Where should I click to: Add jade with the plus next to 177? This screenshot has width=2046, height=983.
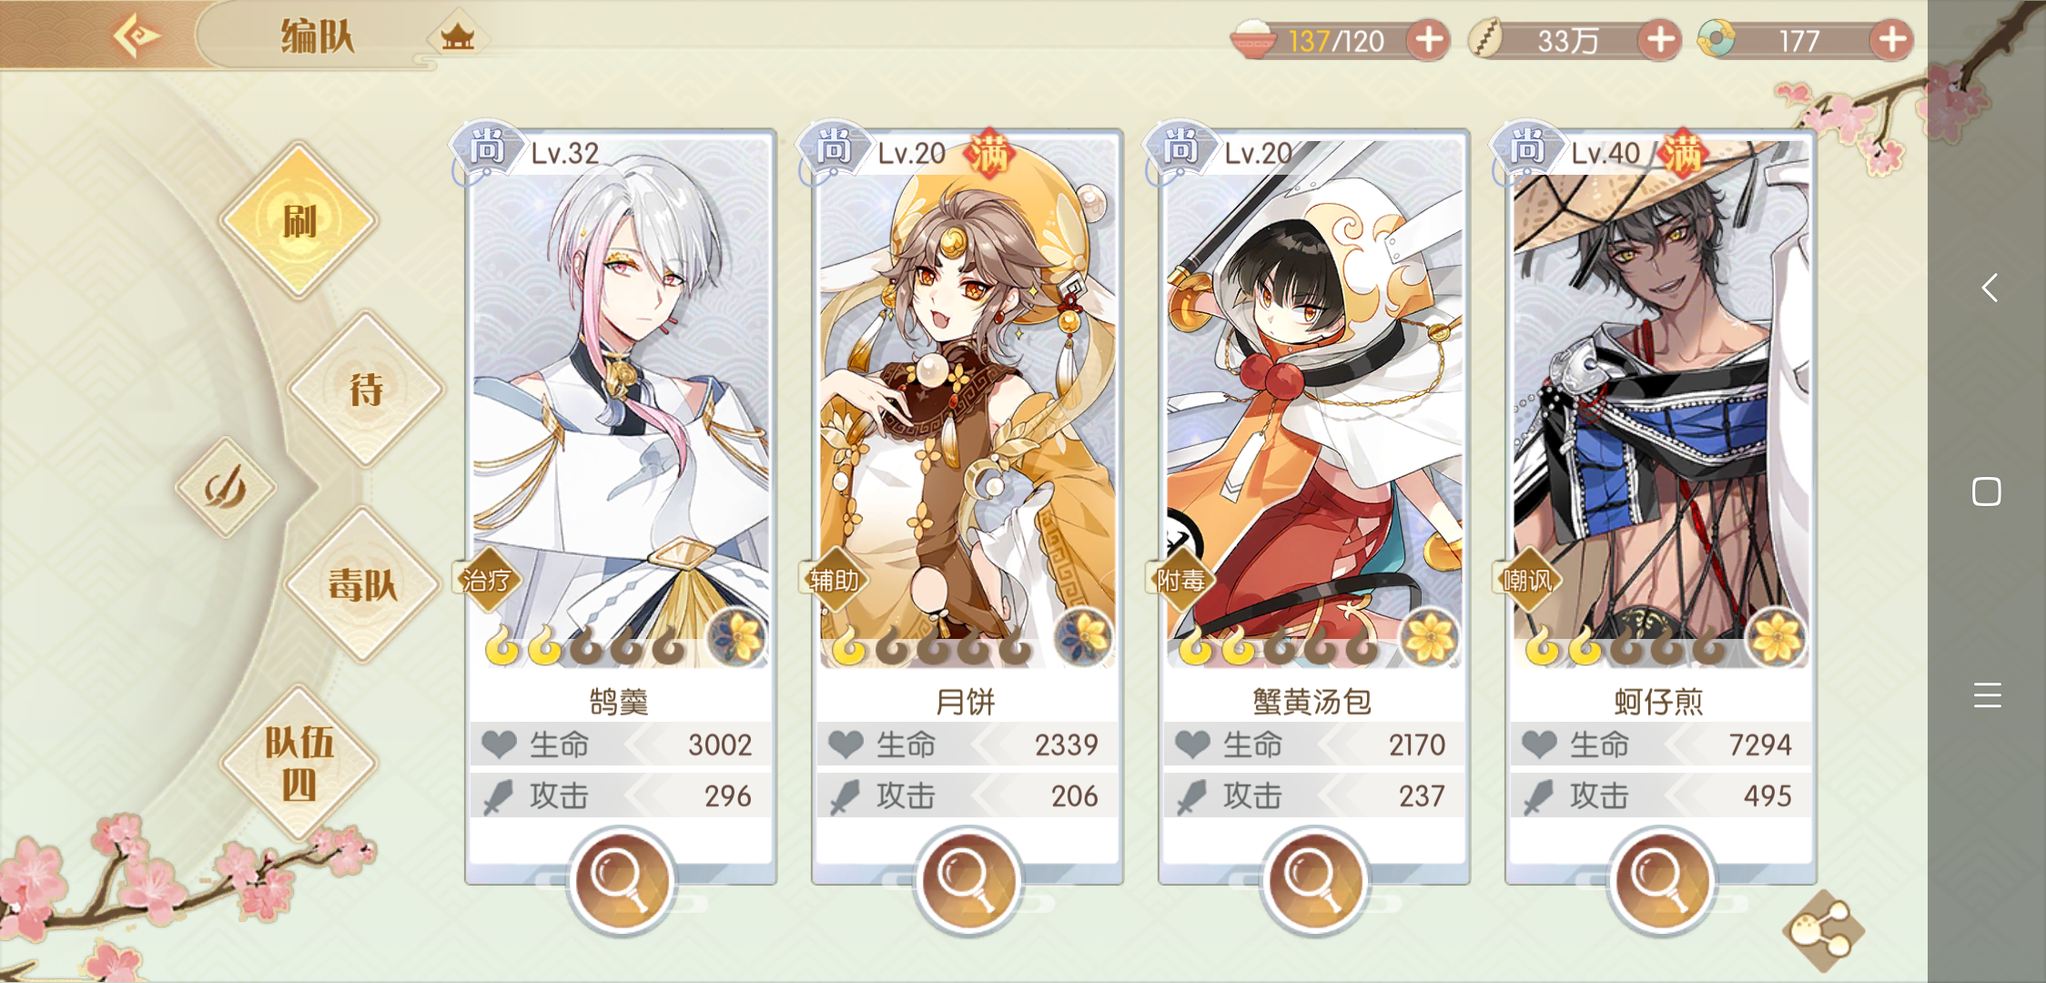coord(1892,40)
